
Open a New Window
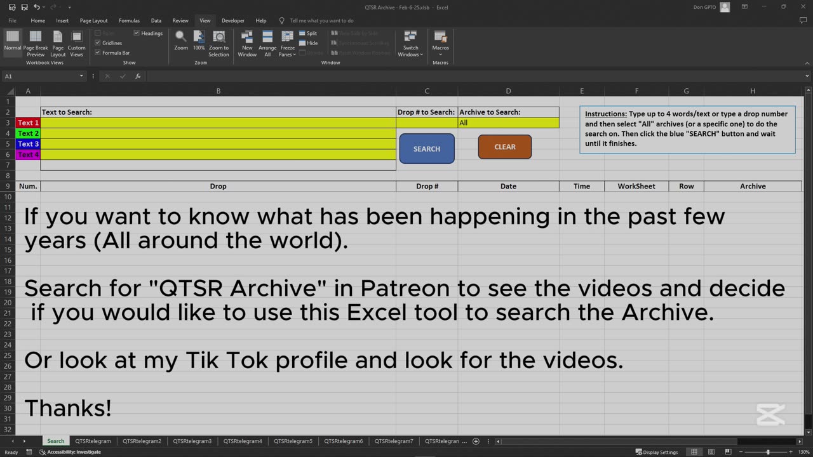click(247, 43)
